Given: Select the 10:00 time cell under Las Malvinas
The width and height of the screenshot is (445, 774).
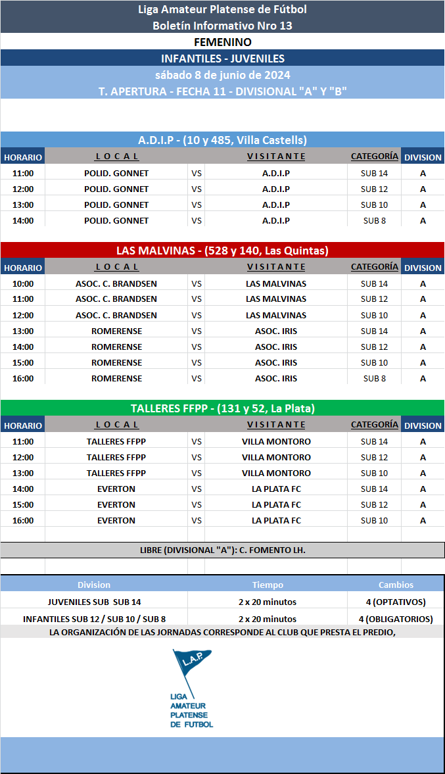Looking at the screenshot, I should coord(22,283).
